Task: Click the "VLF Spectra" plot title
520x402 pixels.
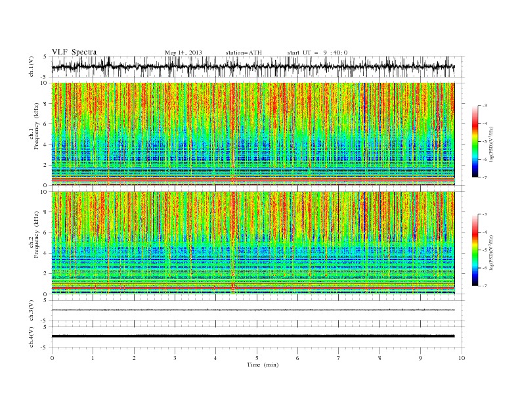Action: coord(74,52)
